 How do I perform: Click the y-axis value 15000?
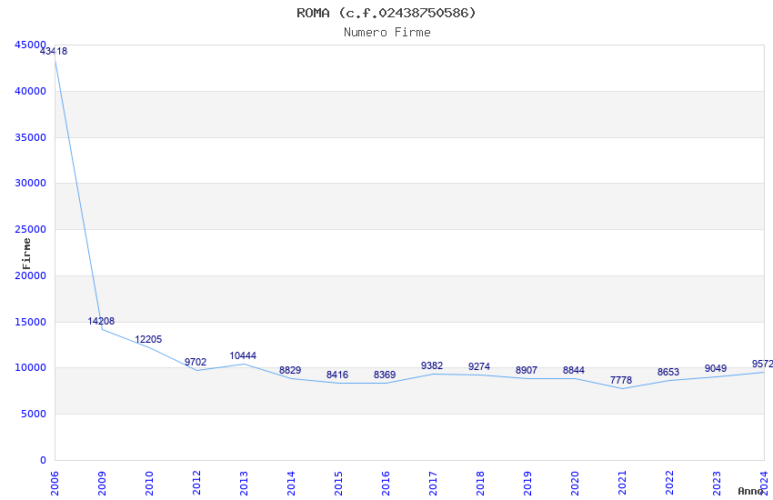point(30,322)
